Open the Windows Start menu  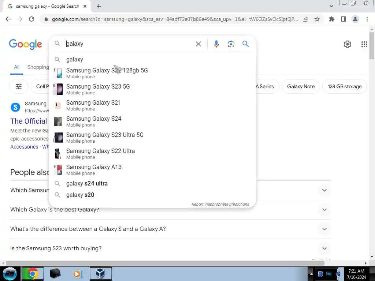[x=9, y=274]
